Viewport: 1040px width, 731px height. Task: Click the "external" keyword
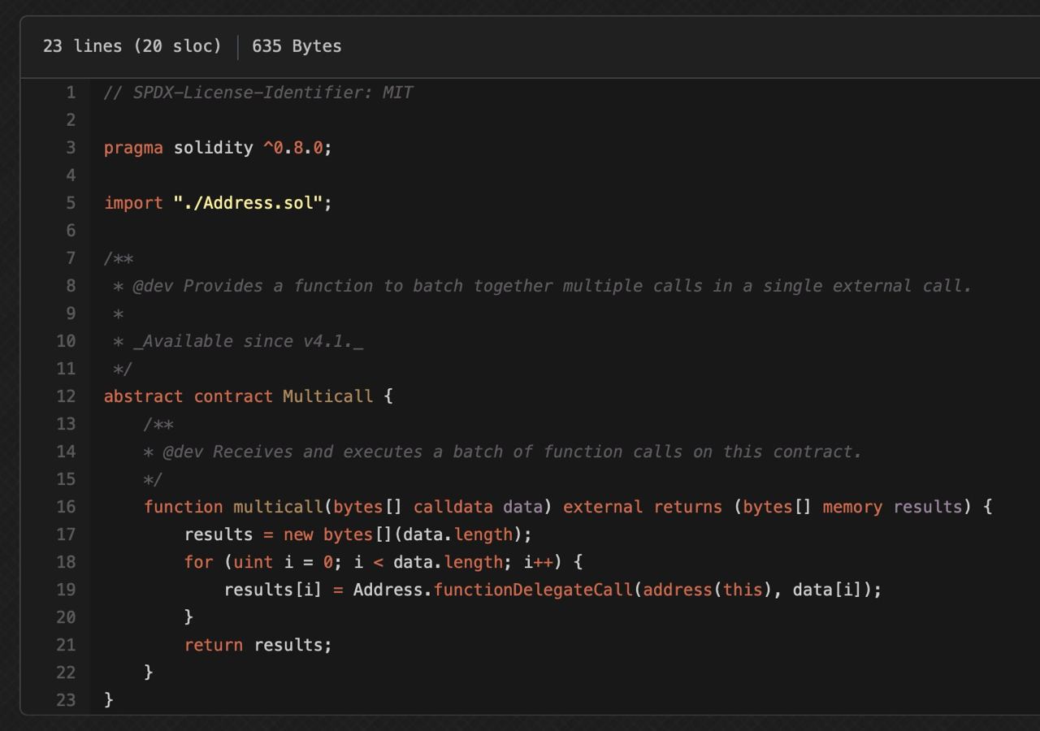pyautogui.click(x=602, y=507)
